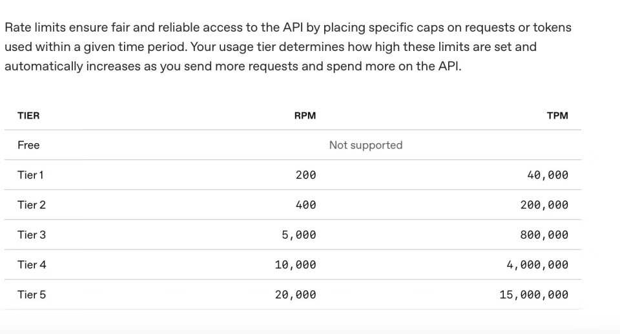Select the Tier 2 row label

(32, 205)
